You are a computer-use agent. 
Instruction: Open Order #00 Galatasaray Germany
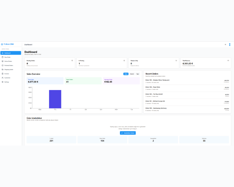click(x=187, y=109)
